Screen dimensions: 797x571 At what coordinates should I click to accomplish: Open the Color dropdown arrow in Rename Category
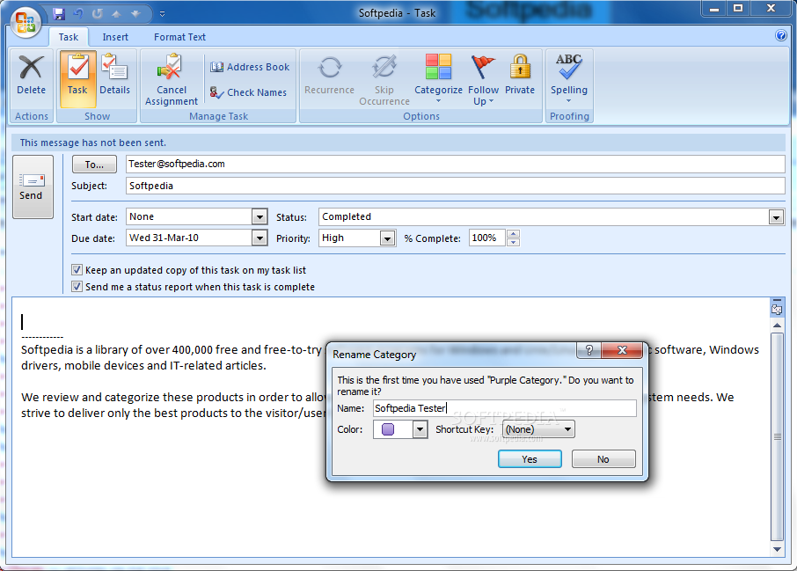[x=420, y=429]
